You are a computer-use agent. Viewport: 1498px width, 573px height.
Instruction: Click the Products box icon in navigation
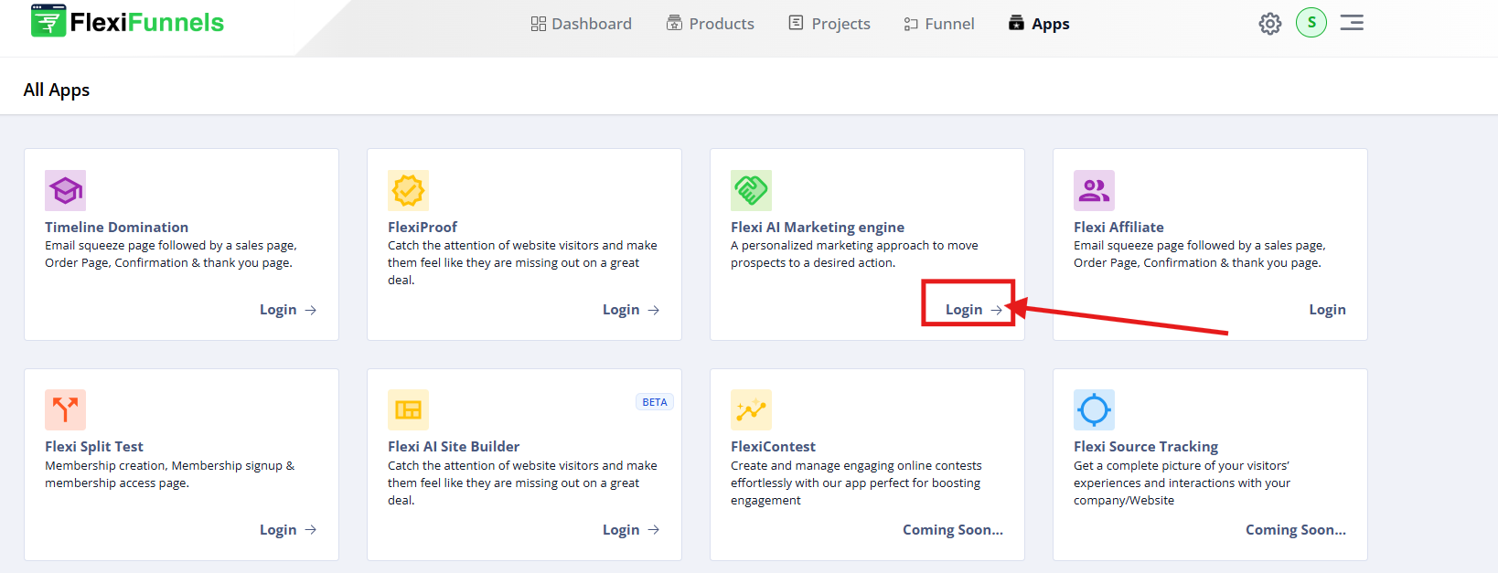point(675,23)
